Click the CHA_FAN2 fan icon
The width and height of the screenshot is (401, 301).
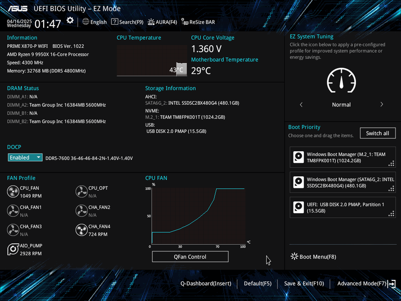click(x=82, y=211)
